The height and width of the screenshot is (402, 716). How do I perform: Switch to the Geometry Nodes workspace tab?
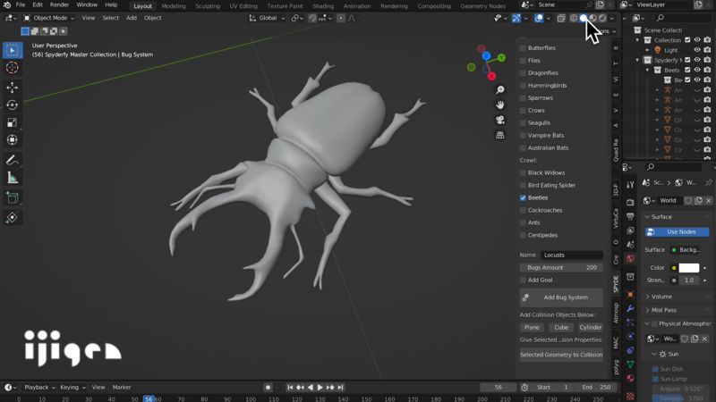pos(482,6)
